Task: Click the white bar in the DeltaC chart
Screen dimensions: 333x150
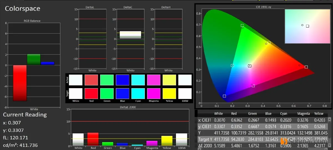Action: pyautogui.click(x=130, y=35)
